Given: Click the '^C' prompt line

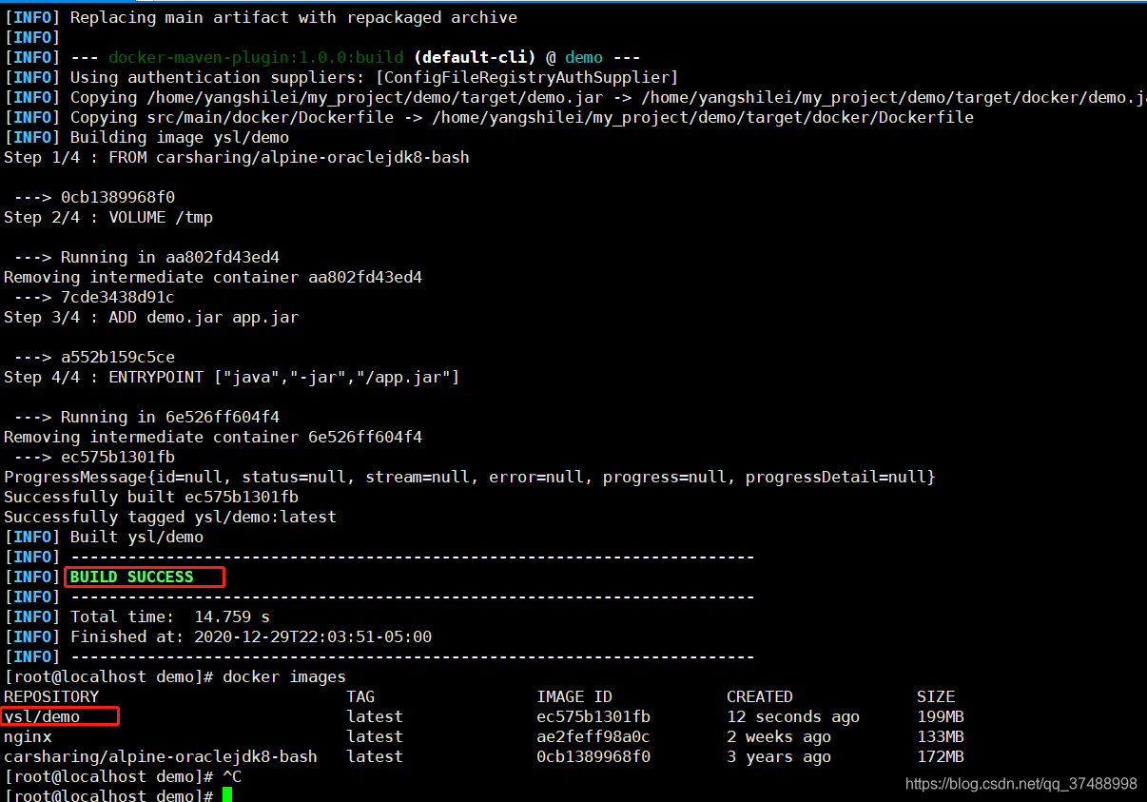Looking at the screenshot, I should 123,776.
